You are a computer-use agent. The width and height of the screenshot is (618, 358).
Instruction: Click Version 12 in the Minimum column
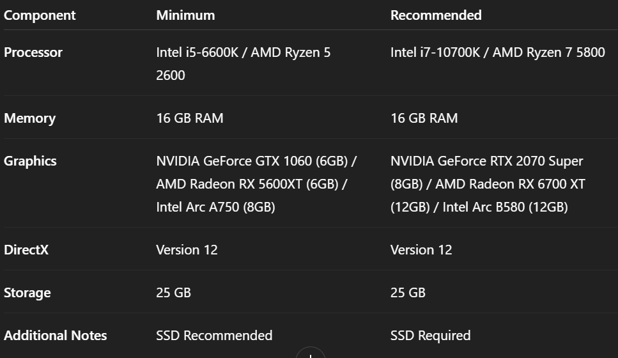point(187,250)
